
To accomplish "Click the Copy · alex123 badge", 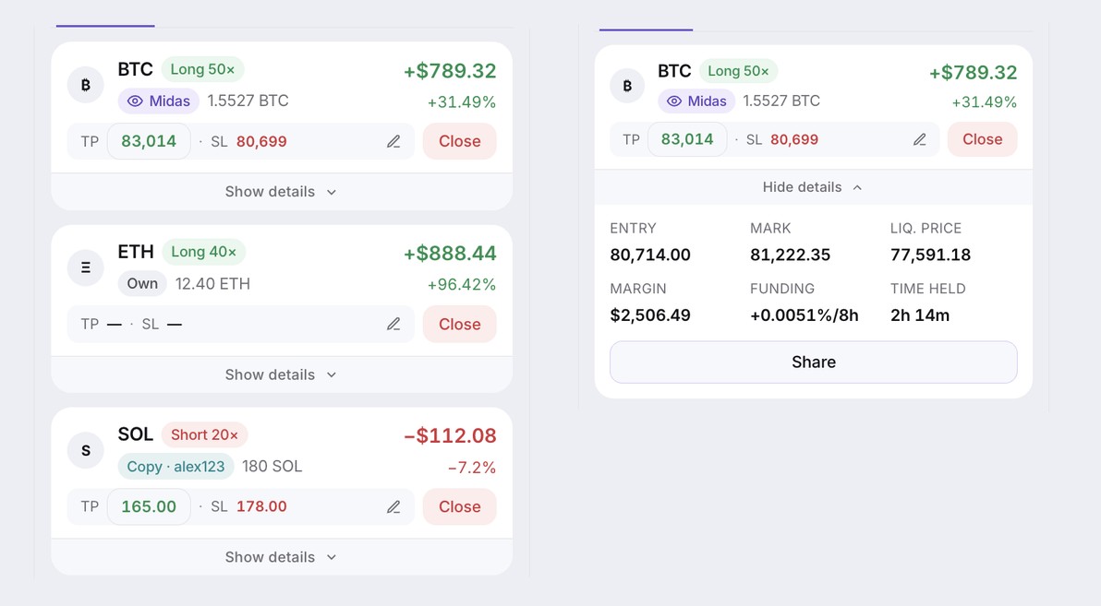I will [175, 467].
